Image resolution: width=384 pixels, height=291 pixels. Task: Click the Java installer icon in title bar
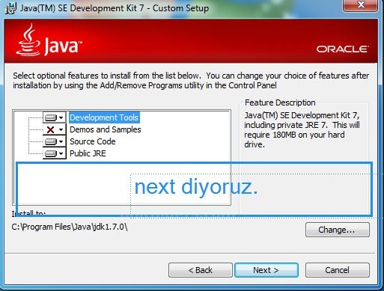10,8
